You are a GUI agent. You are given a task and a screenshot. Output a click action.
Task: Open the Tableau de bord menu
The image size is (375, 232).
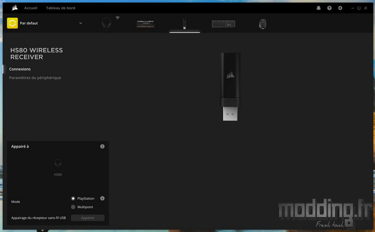coord(60,8)
